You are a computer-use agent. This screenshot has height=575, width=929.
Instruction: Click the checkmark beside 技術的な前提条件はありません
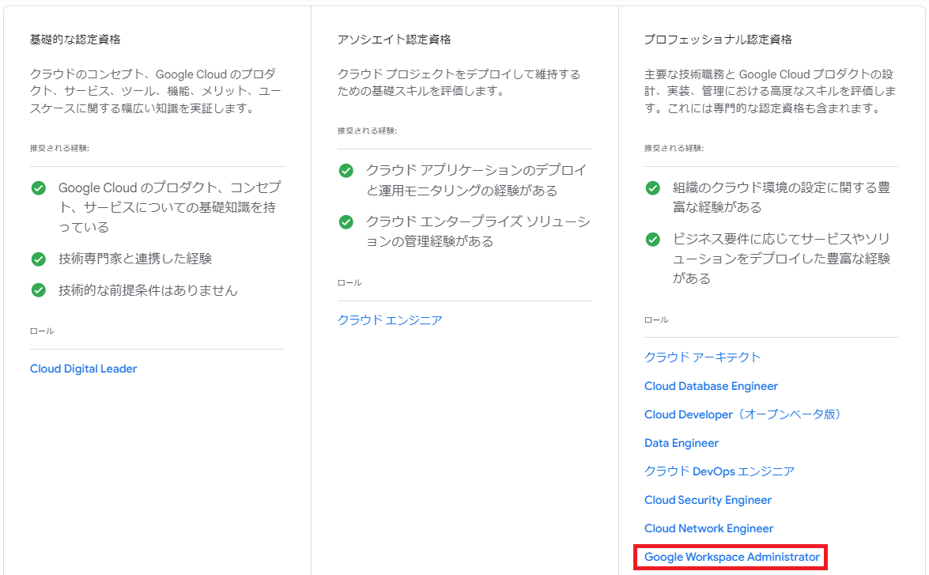tap(38, 290)
